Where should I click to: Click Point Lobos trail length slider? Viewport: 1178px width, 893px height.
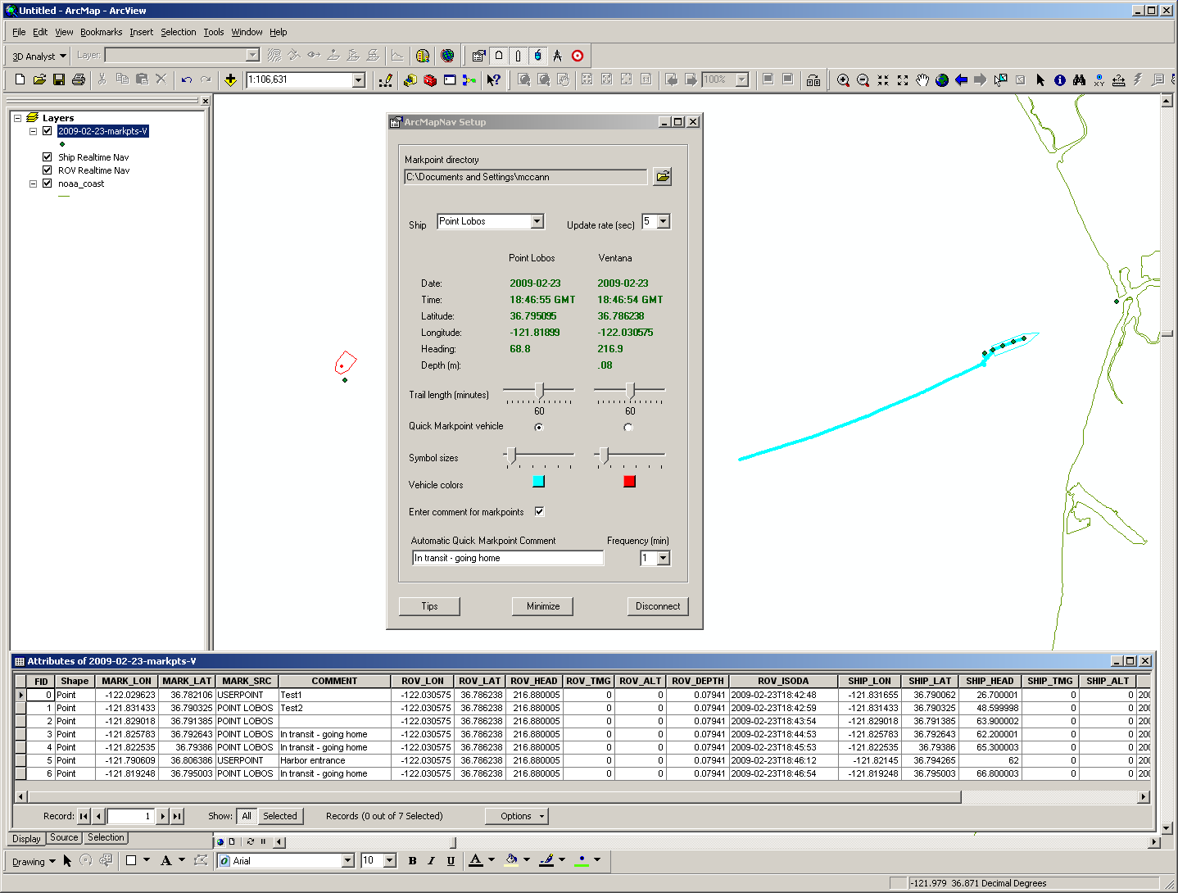539,390
